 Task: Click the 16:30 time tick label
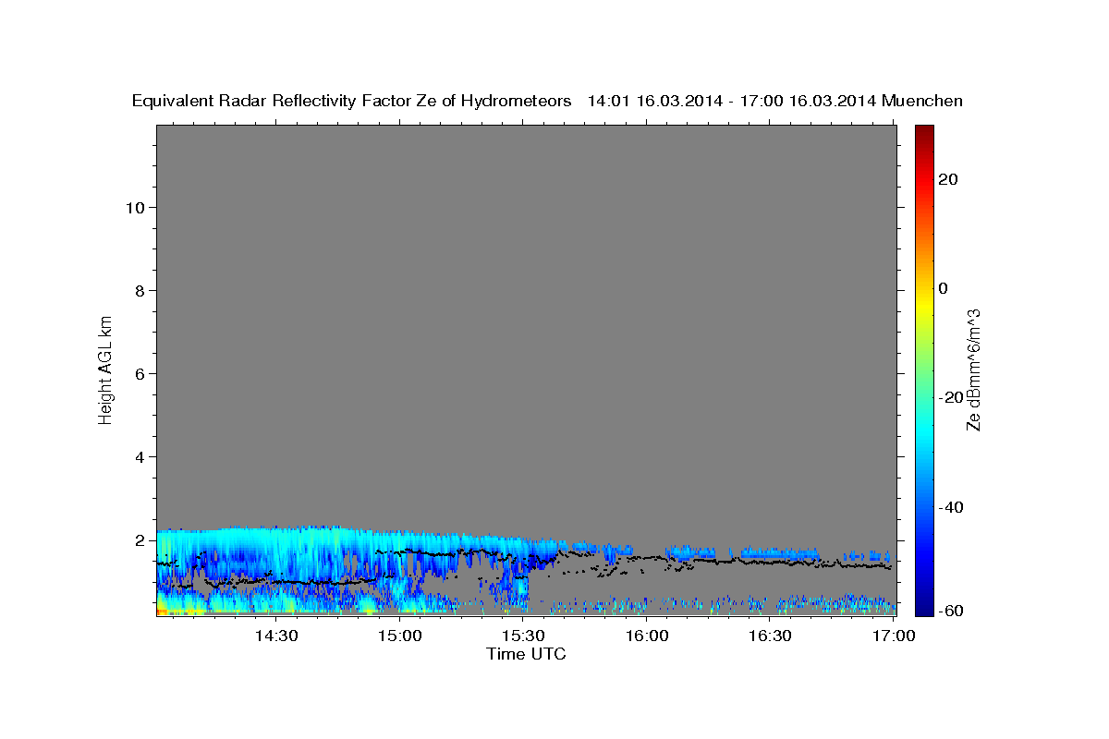(x=770, y=636)
